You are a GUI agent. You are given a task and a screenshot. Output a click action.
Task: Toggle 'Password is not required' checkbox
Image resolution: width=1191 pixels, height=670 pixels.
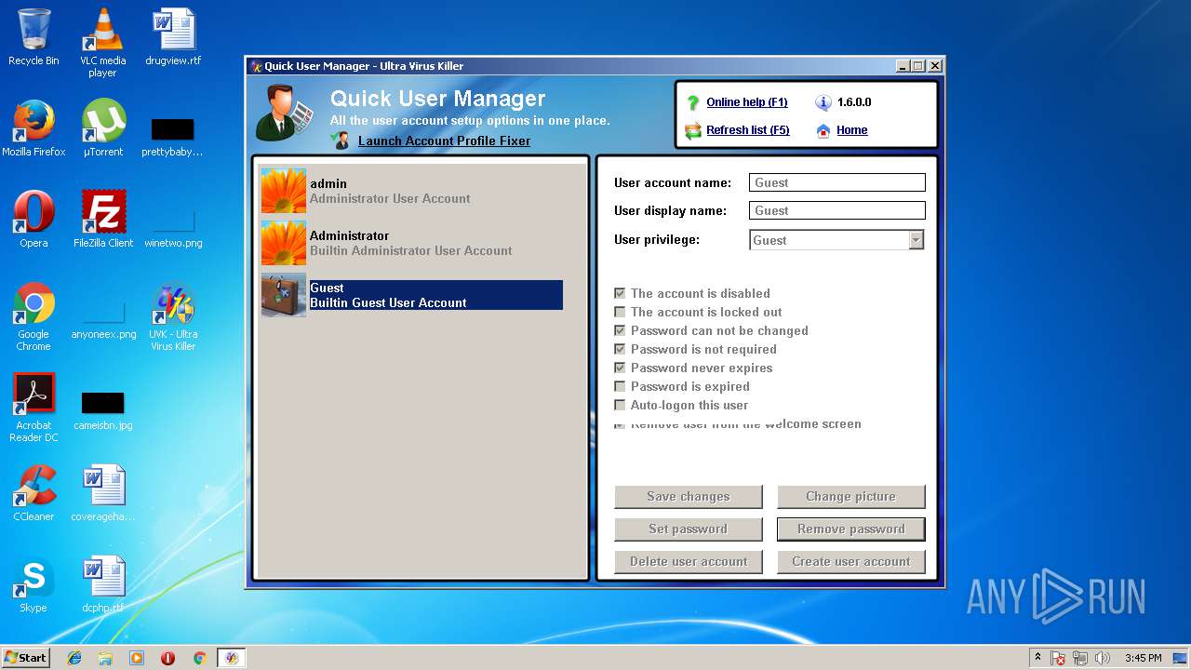pos(620,349)
